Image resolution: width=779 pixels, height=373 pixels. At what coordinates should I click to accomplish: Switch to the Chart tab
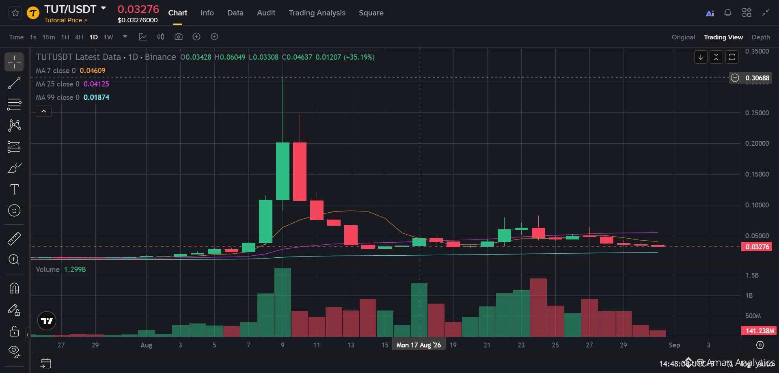coord(178,13)
